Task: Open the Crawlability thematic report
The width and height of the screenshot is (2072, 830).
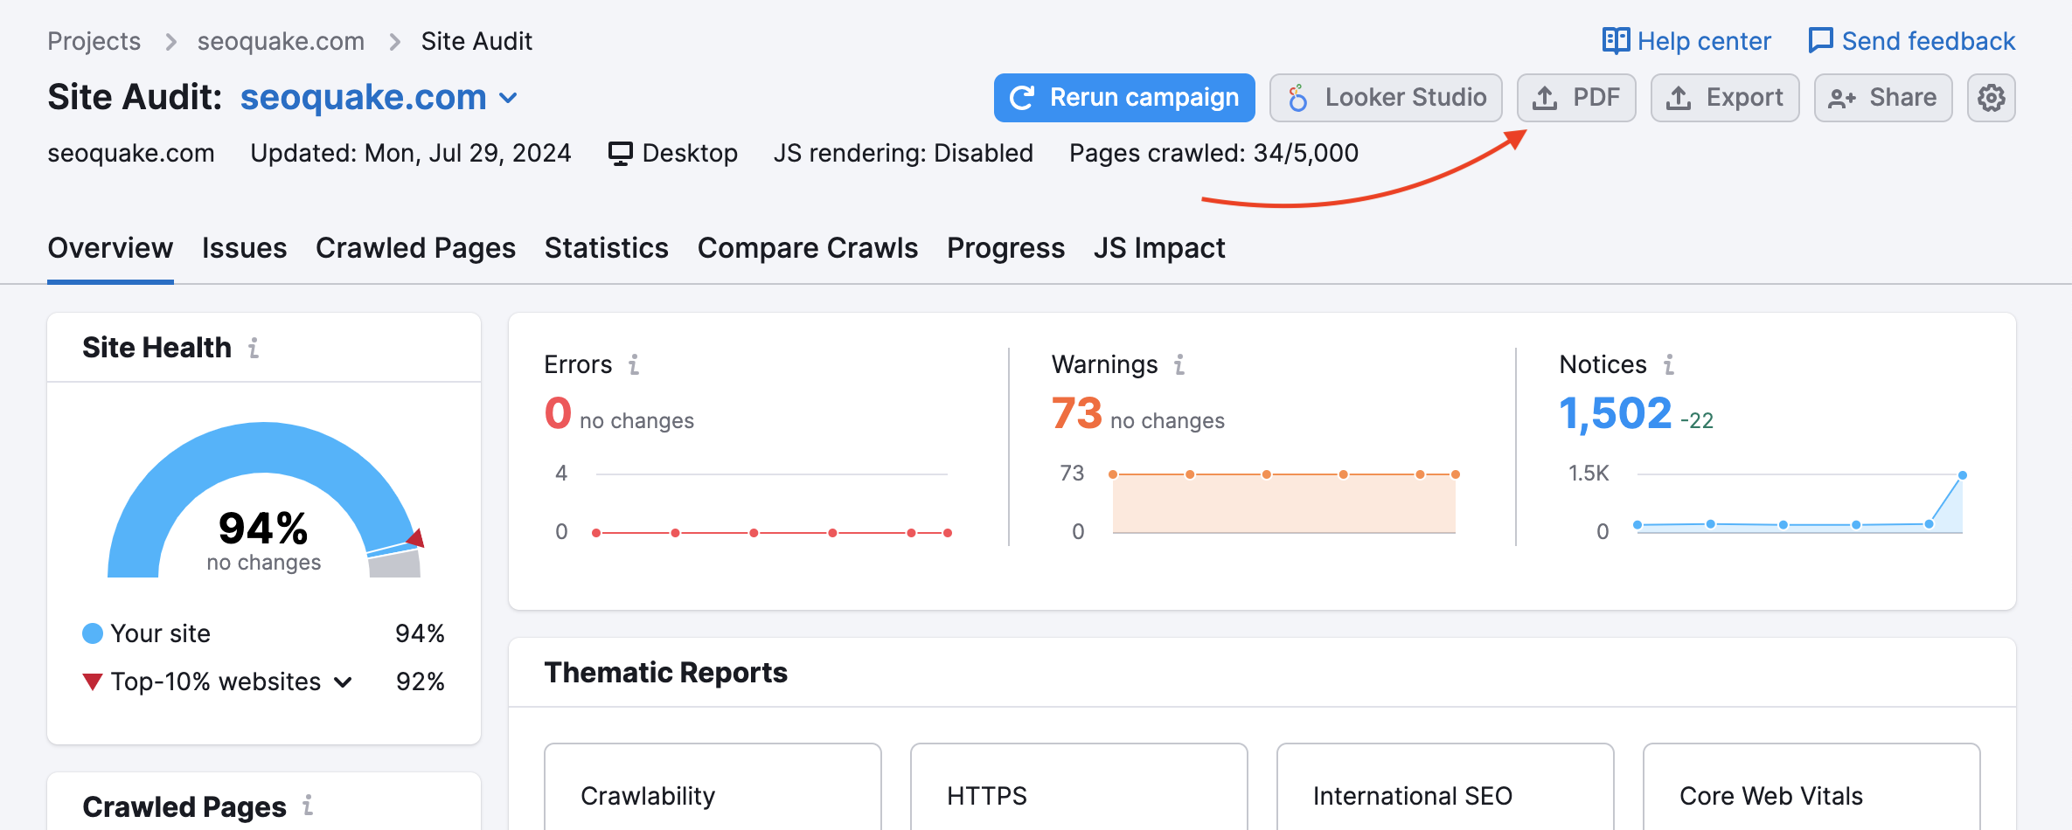Action: (713, 795)
